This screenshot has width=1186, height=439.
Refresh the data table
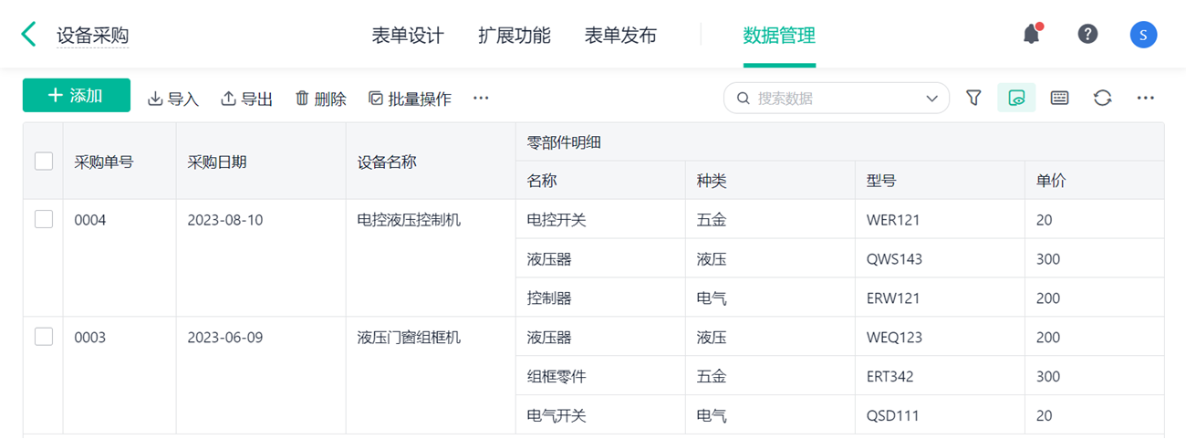coord(1102,98)
